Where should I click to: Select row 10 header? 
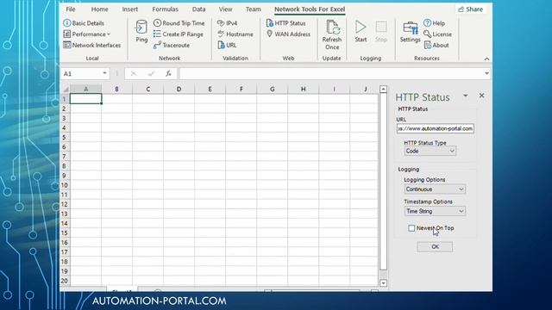[65, 185]
